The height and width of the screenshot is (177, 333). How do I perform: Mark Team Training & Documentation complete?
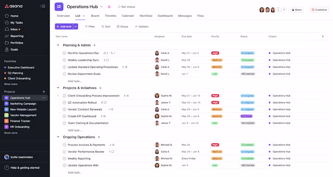[64, 123]
